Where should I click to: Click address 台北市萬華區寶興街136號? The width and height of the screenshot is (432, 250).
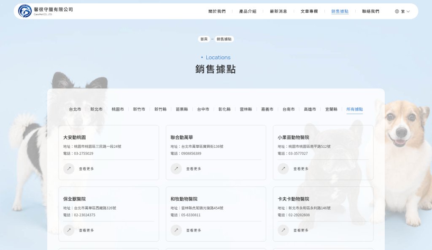[x=202, y=146]
